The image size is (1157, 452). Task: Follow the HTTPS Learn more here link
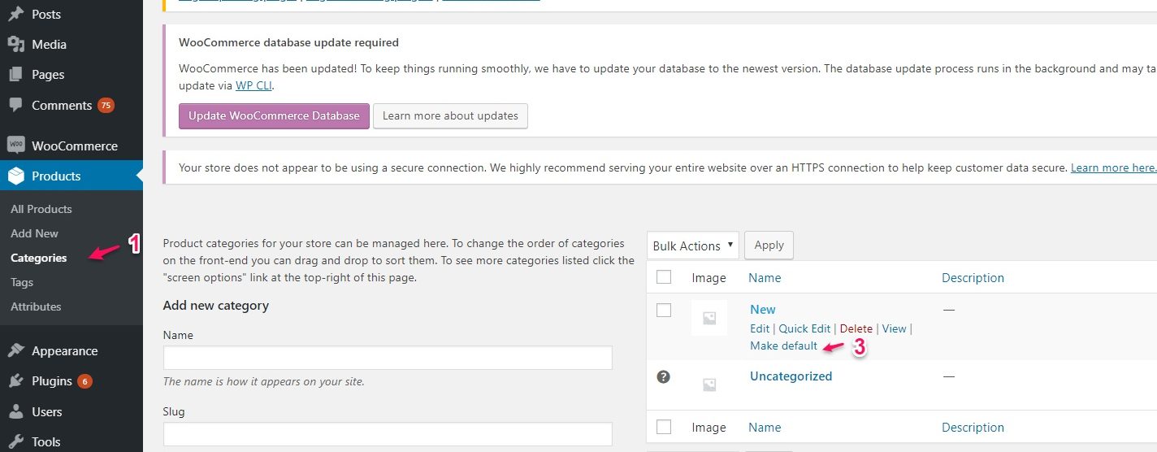(x=1113, y=167)
